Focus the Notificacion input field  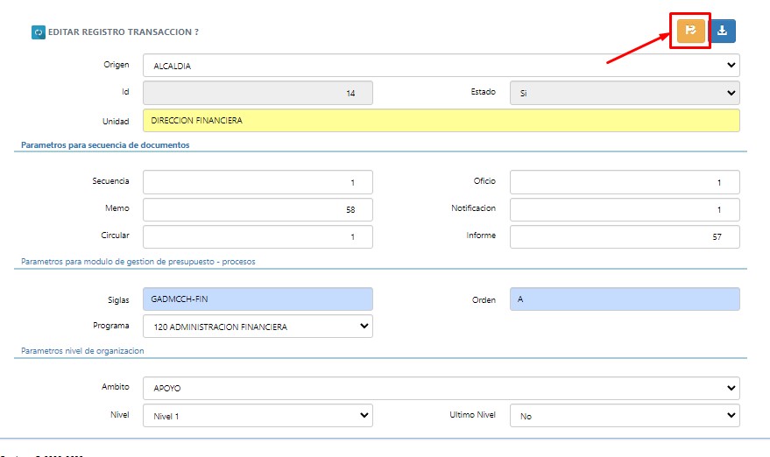click(624, 210)
